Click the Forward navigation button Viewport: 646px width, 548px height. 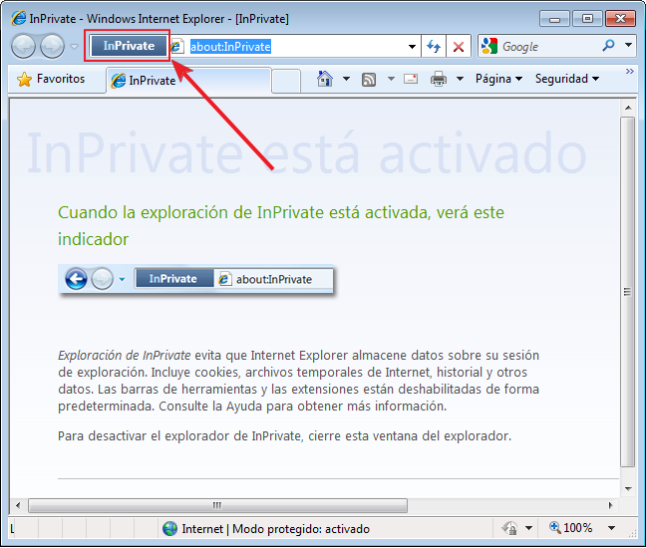pos(52,46)
